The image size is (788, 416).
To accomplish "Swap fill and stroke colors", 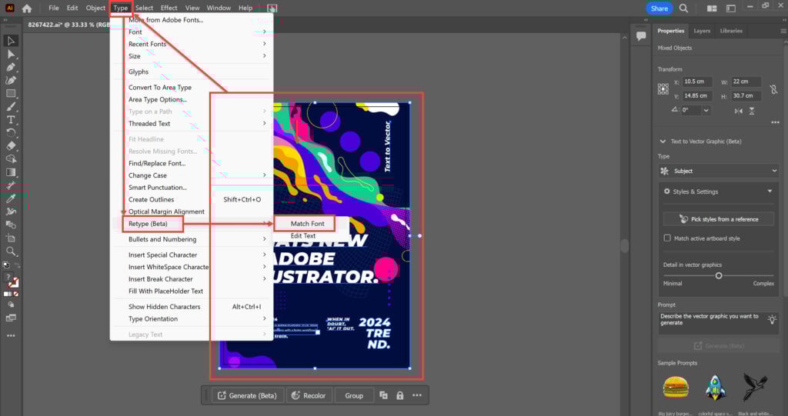I will tap(17, 265).
